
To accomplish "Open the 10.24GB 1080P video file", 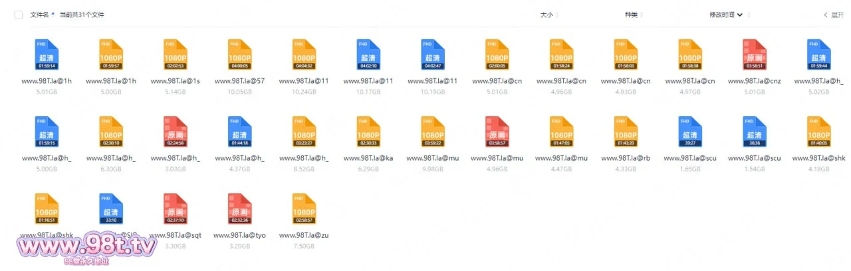I will (x=304, y=54).
